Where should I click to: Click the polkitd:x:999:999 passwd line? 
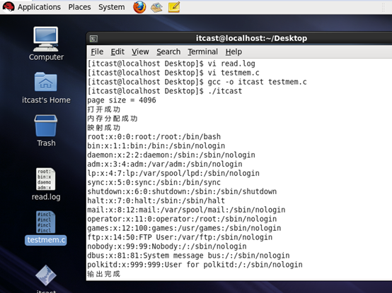[x=195, y=265]
